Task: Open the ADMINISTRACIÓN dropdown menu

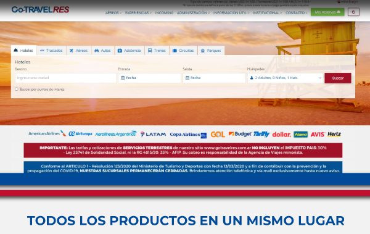Action: [193, 13]
